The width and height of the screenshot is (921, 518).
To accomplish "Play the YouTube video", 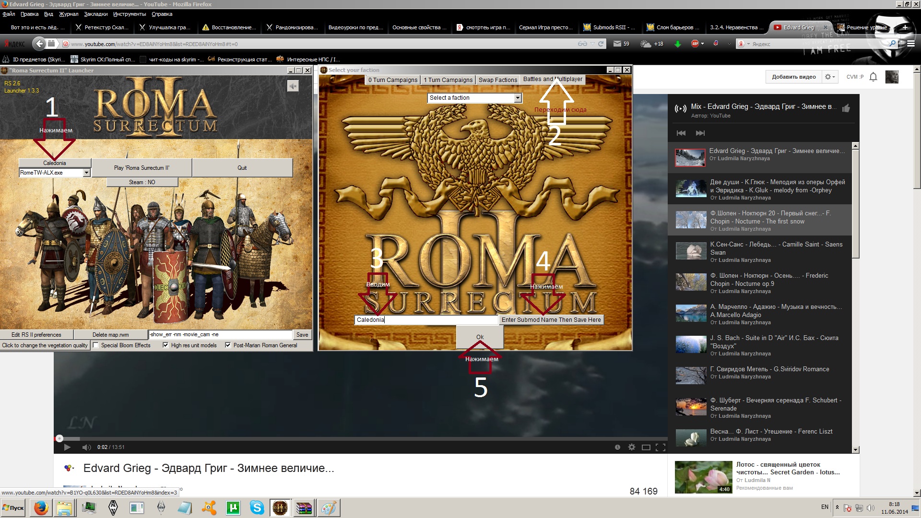I will (67, 447).
